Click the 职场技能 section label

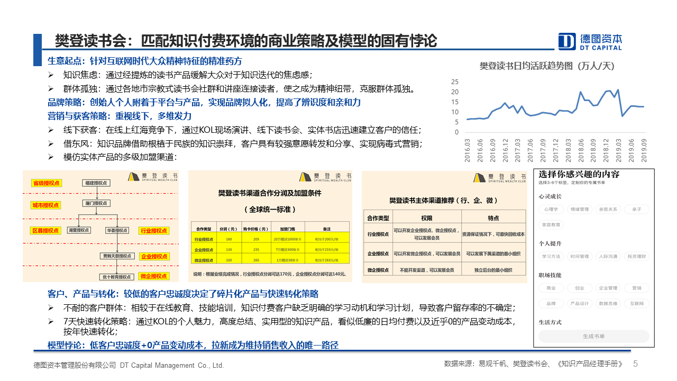click(550, 275)
